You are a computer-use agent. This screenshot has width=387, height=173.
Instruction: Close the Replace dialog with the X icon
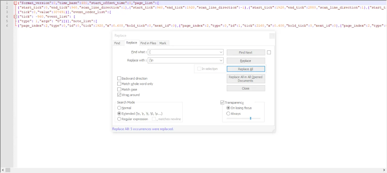(x=272, y=36)
